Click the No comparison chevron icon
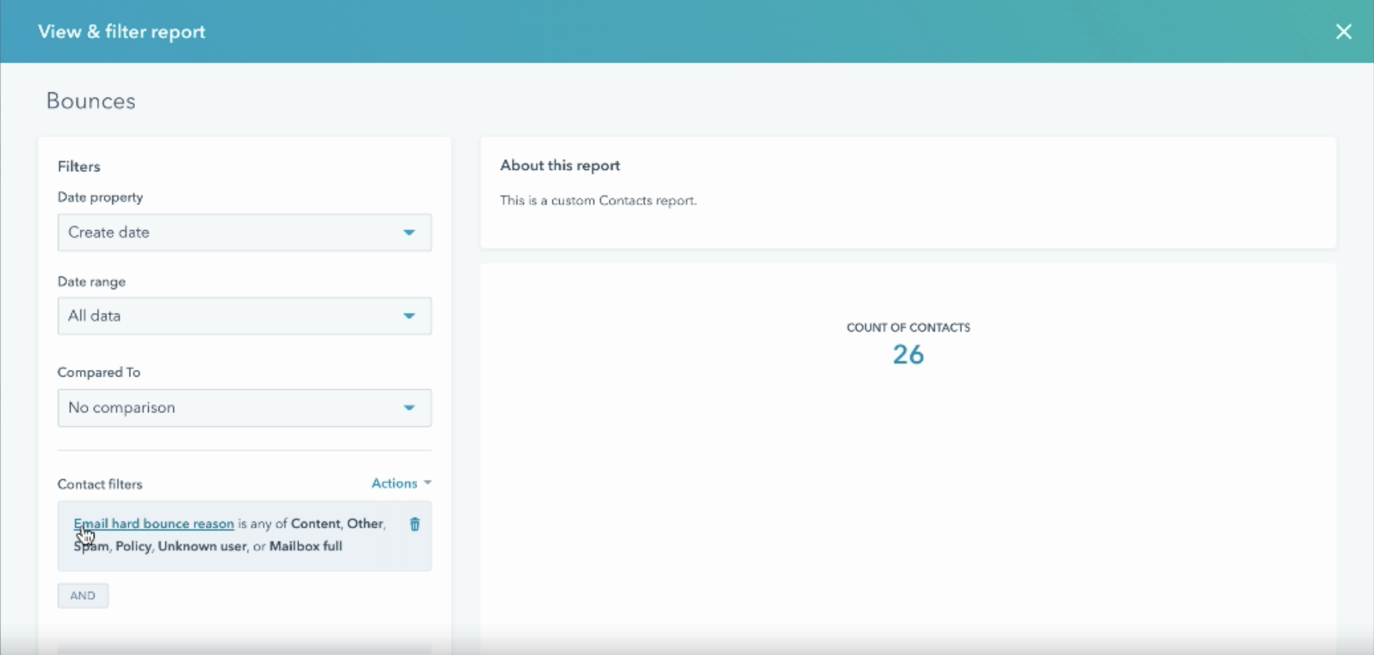This screenshot has width=1374, height=655. (x=409, y=408)
